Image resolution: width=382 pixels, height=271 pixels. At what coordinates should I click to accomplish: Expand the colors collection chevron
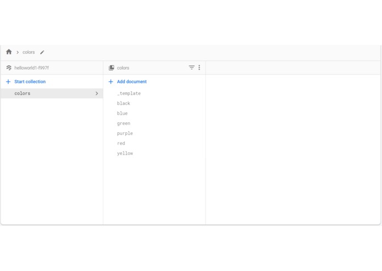pyautogui.click(x=97, y=93)
